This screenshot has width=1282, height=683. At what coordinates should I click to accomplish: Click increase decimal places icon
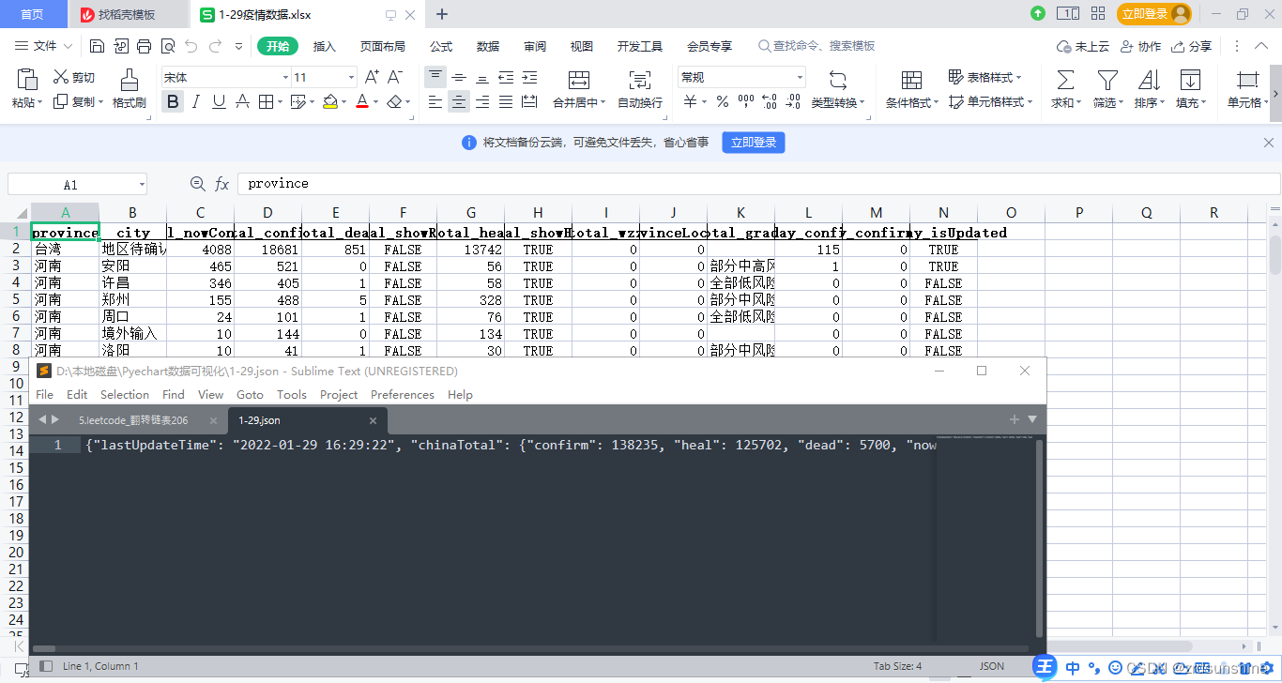770,102
